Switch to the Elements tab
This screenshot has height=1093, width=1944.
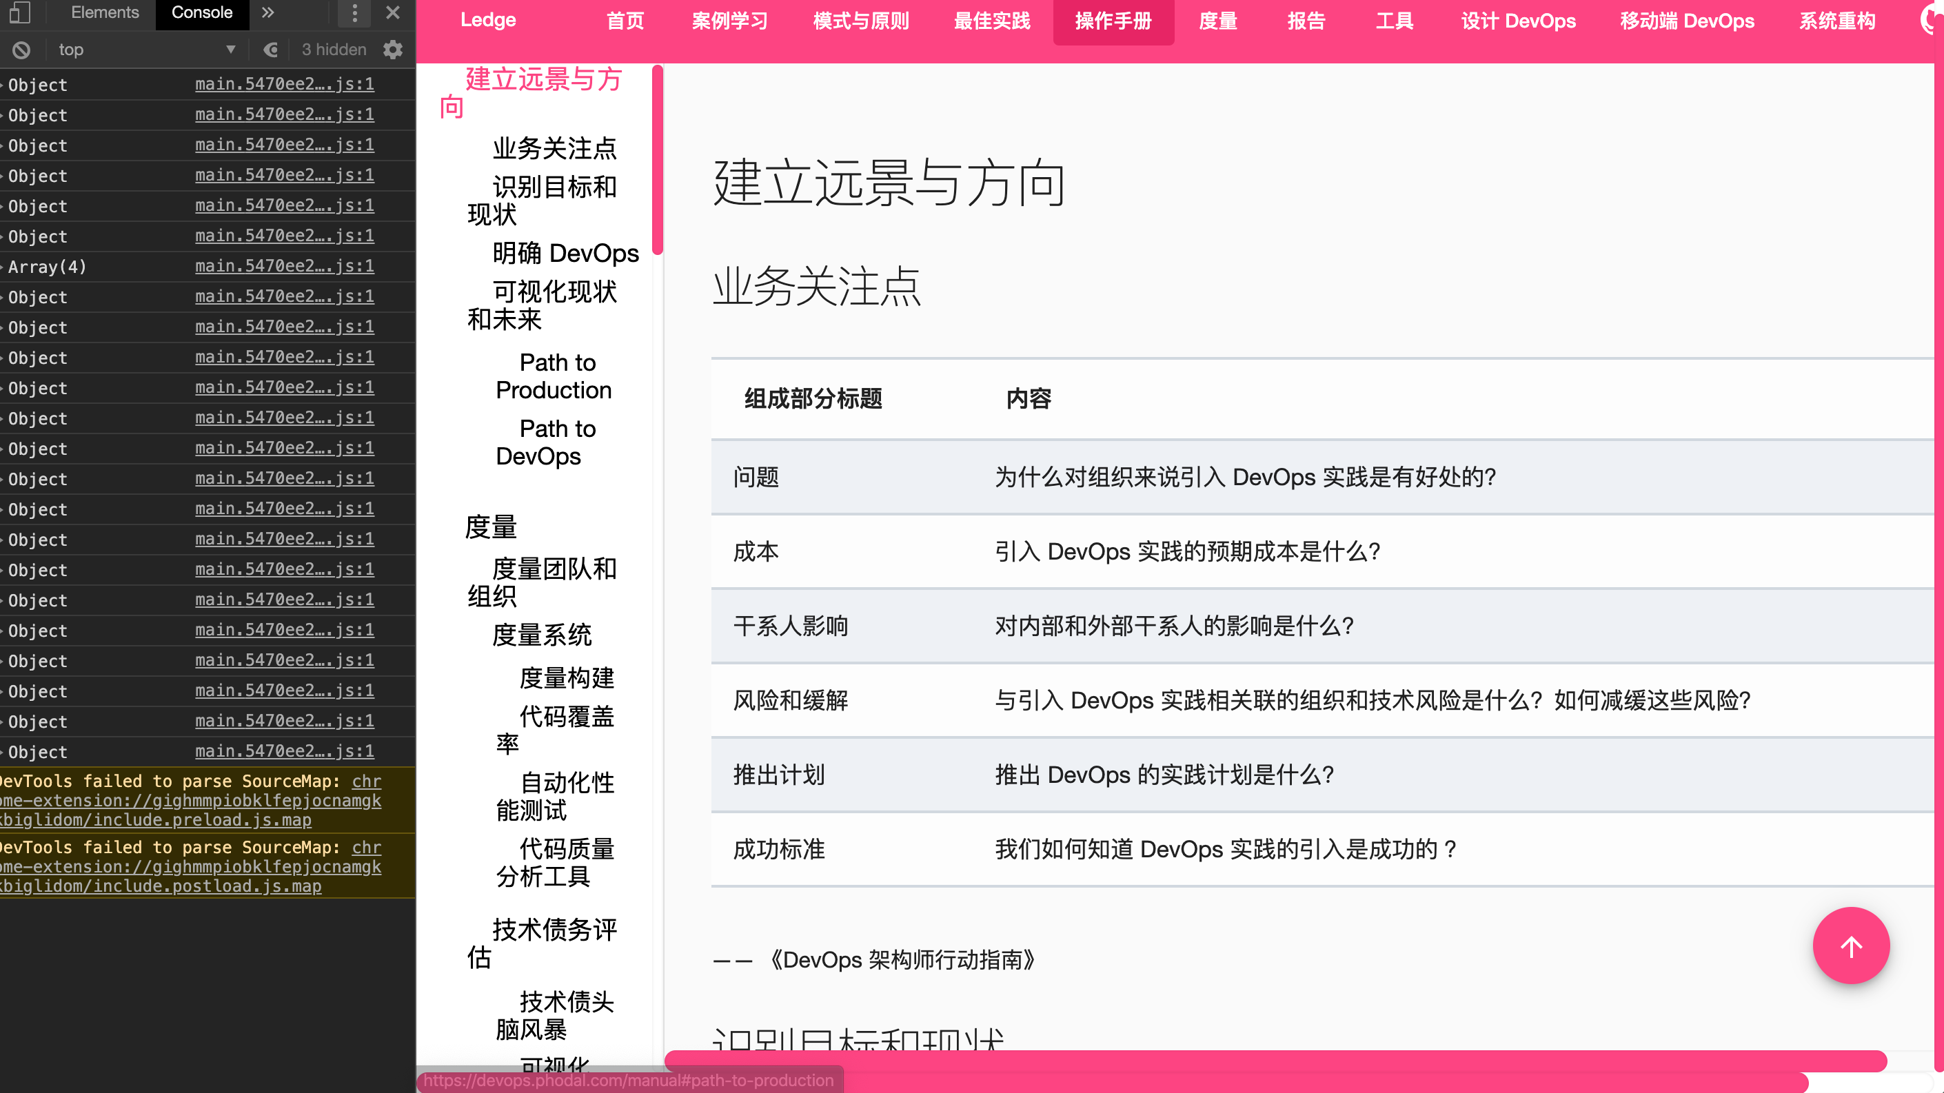click(x=105, y=12)
